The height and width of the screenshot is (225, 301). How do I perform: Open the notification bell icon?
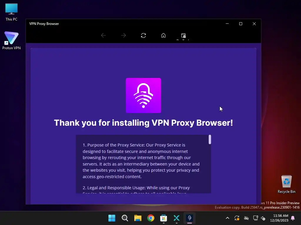tap(293, 218)
